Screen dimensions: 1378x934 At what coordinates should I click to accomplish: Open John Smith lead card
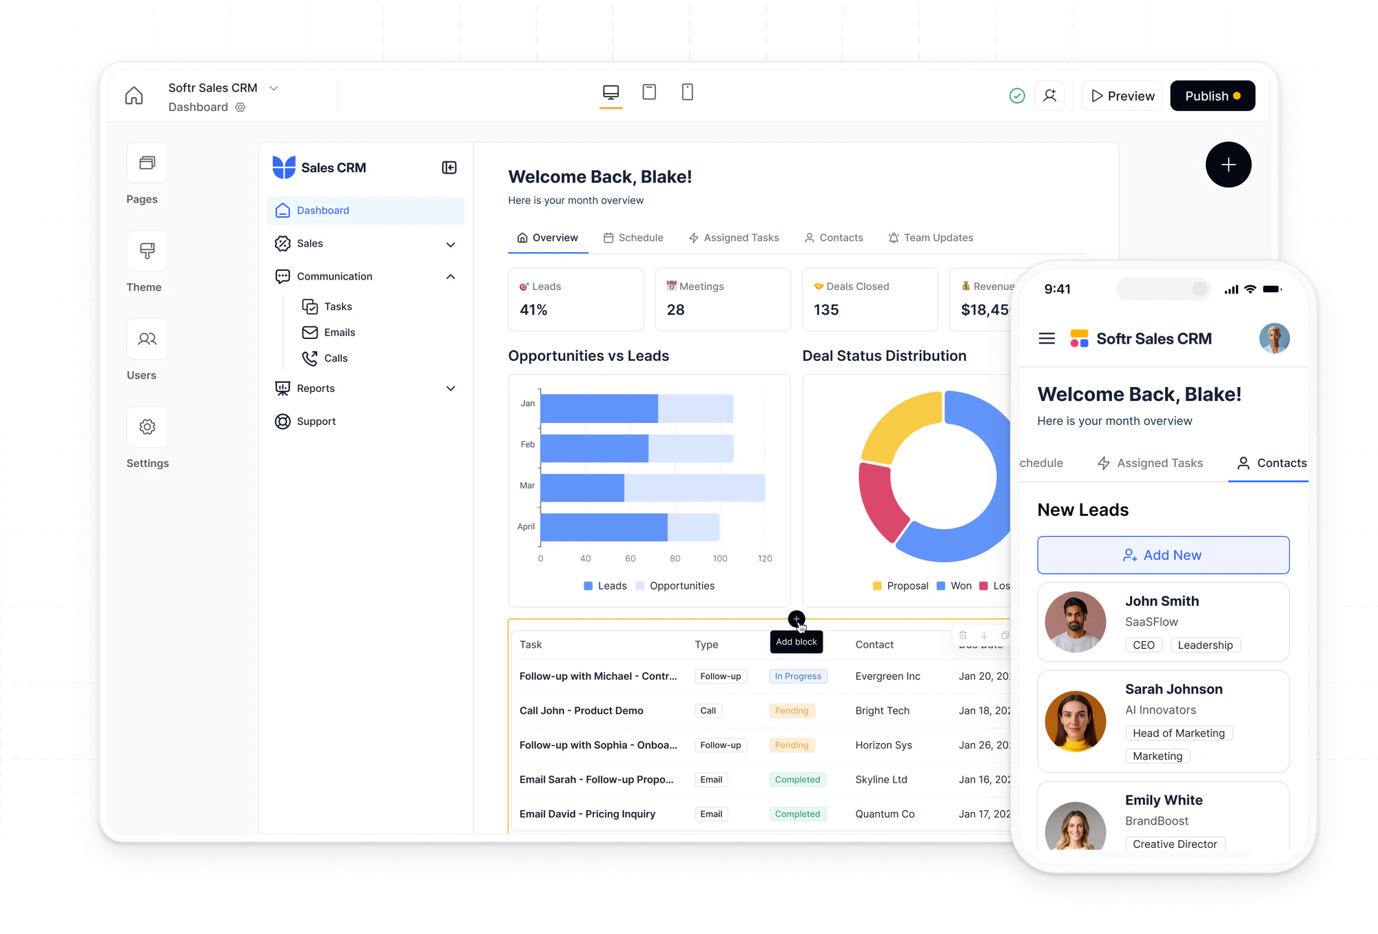tap(1163, 622)
